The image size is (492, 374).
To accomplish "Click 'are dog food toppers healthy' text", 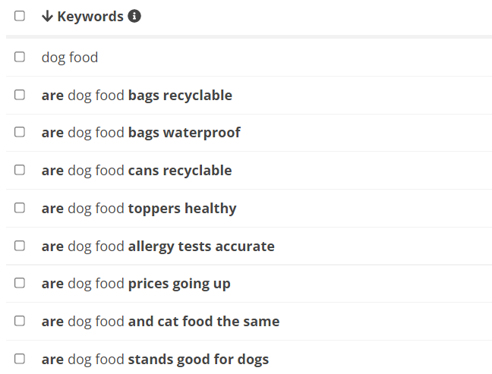I will [139, 209].
